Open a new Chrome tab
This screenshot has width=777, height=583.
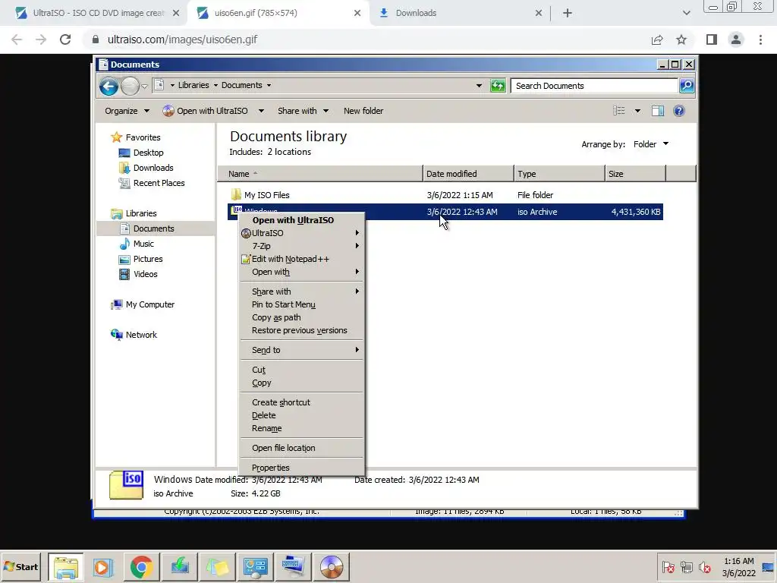point(568,14)
